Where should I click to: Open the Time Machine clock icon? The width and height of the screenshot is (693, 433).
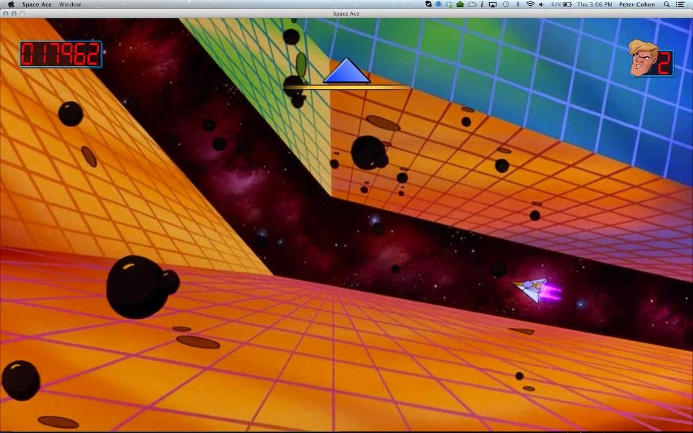click(505, 4)
